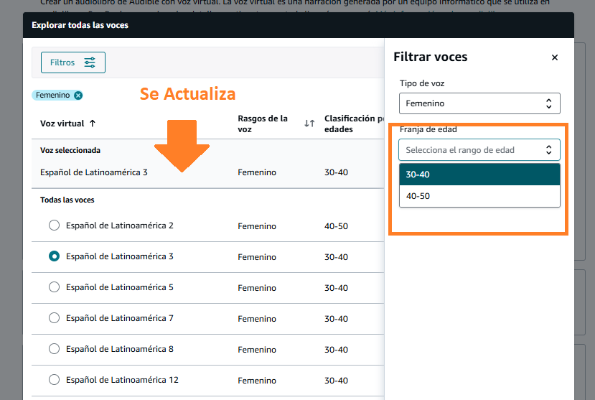595x400 pixels.
Task: Close the Filtrar voces panel
Action: pos(554,57)
